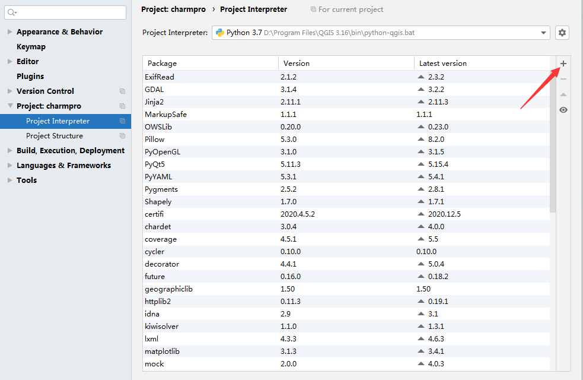Expand Build, Execution, Deployment section
Viewport: 583px width, 380px height.
(x=10, y=150)
